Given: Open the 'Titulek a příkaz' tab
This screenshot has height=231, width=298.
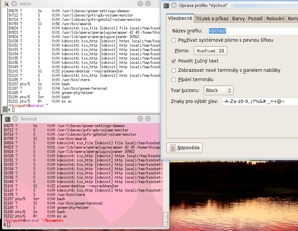Looking at the screenshot, I should (212, 19).
